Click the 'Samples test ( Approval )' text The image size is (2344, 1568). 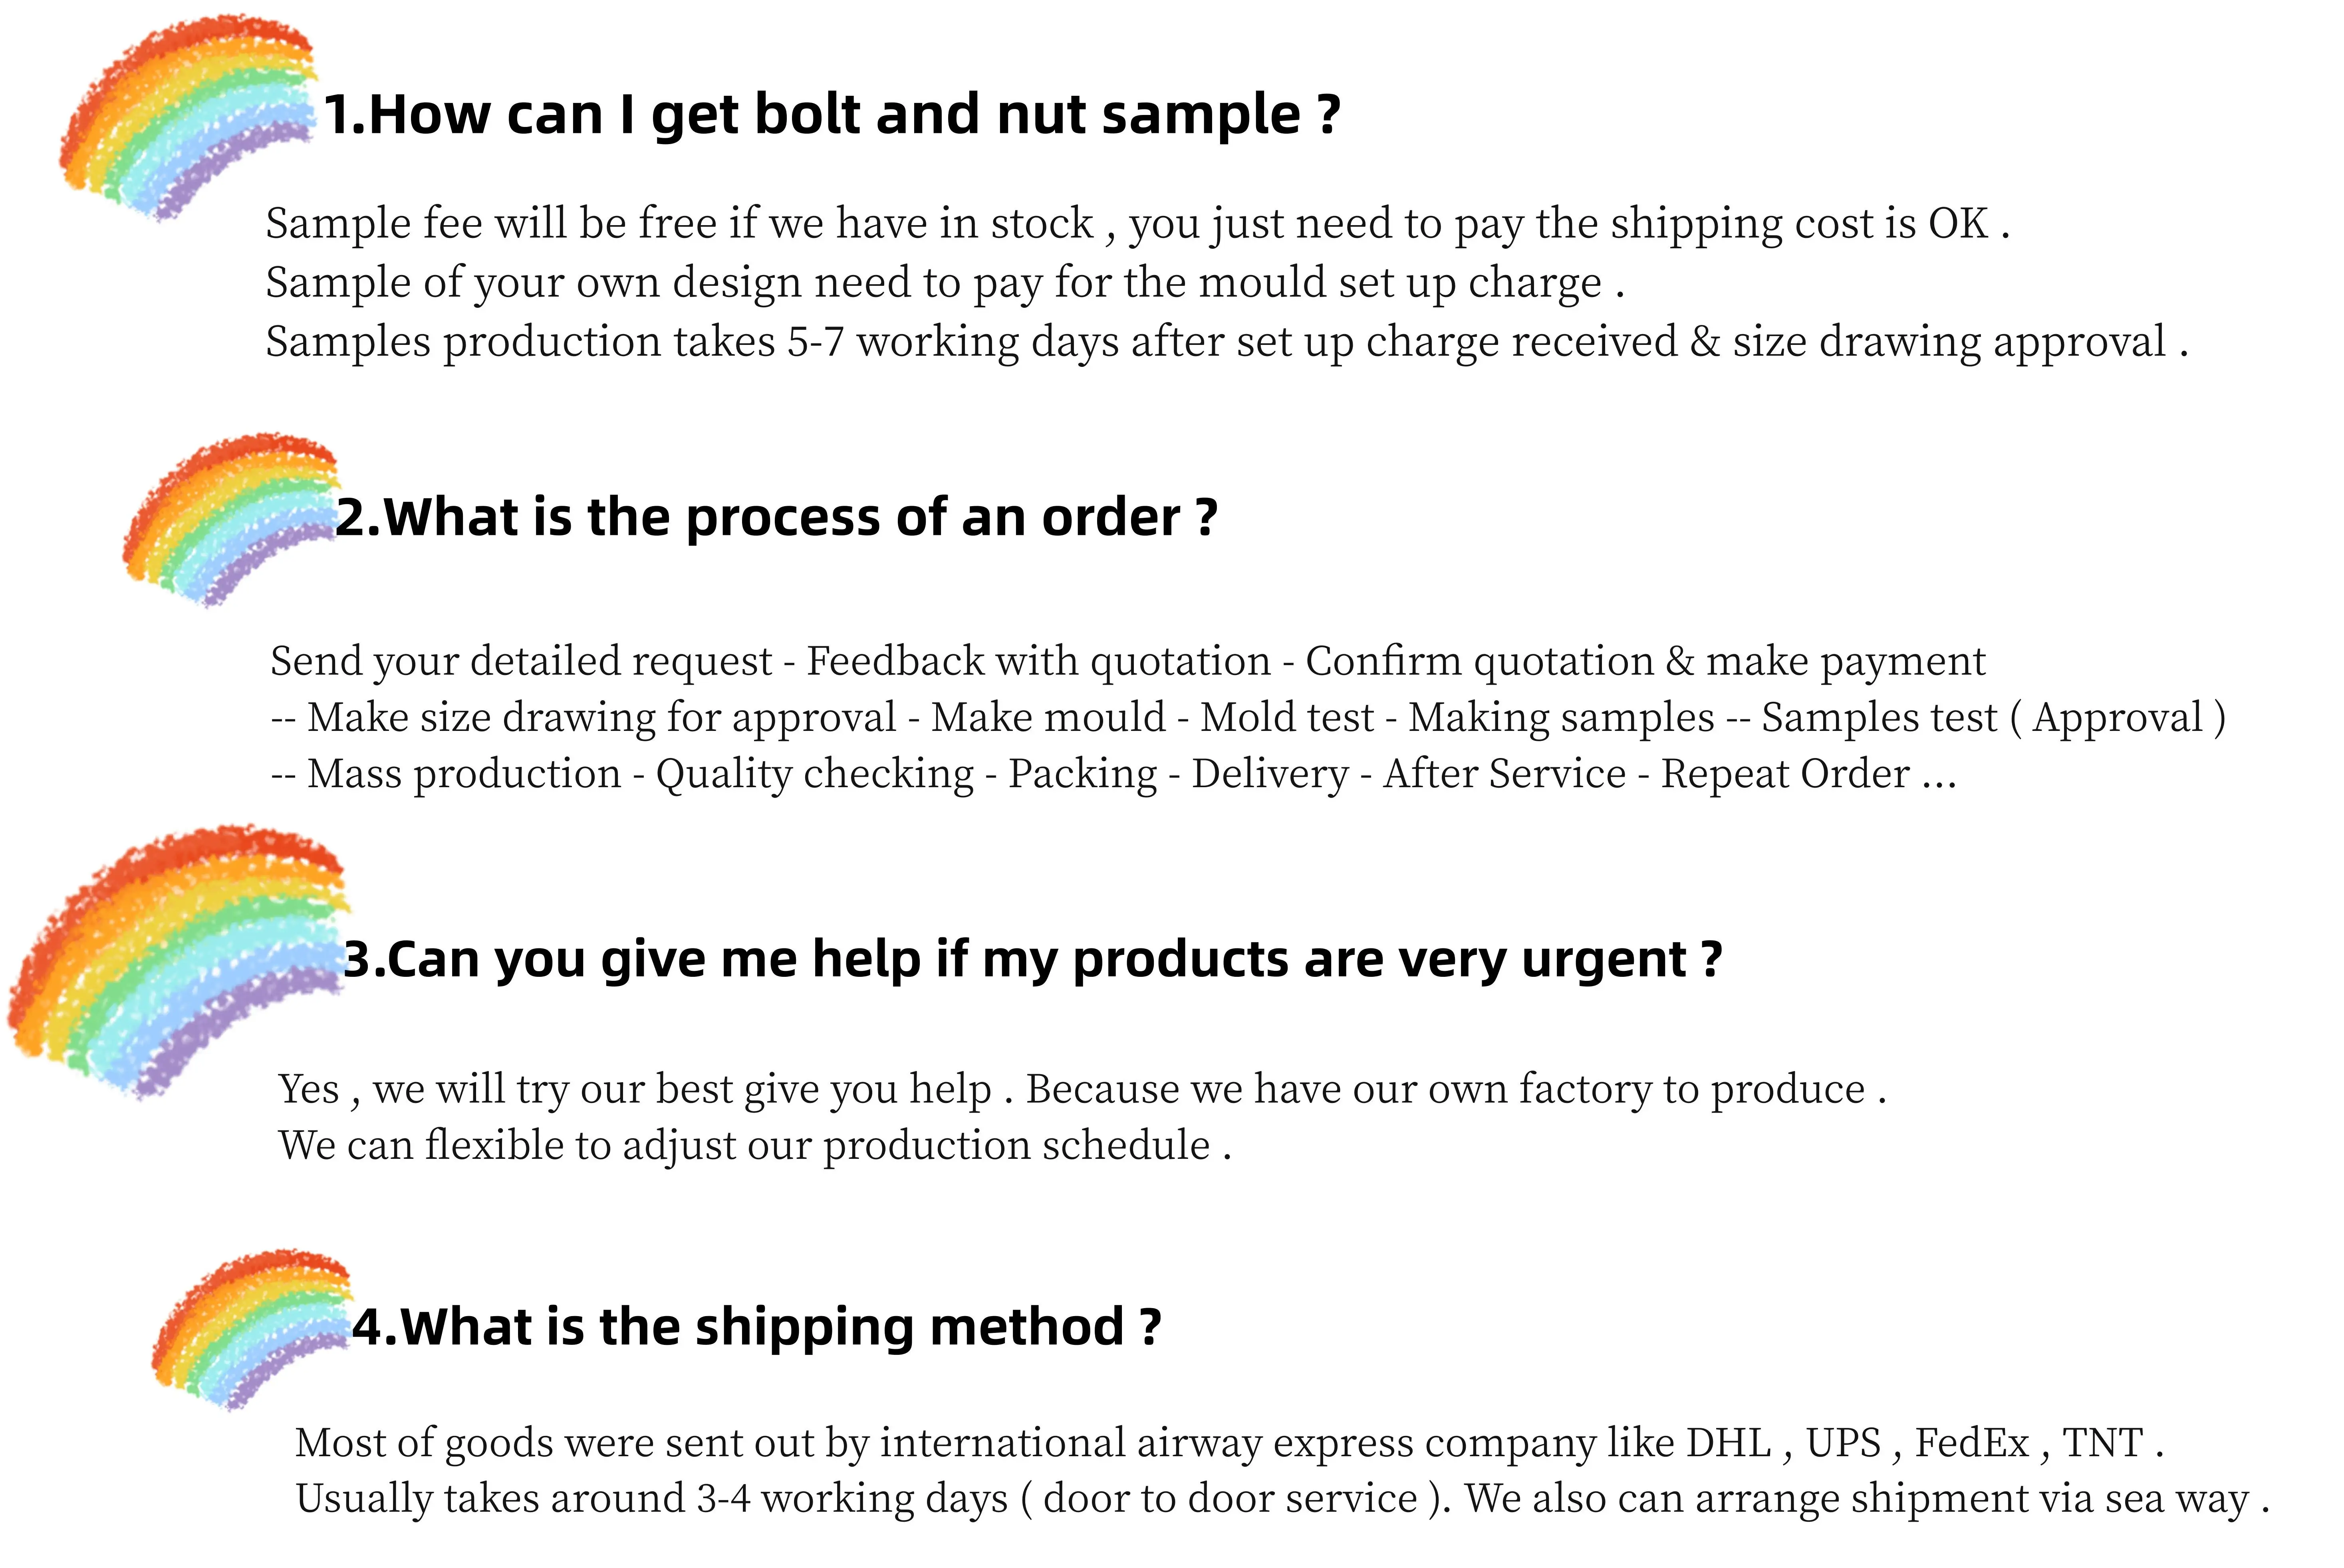[1994, 719]
